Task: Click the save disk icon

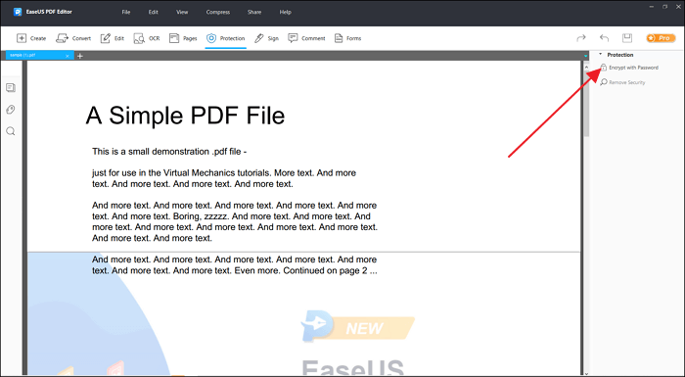Action: (627, 38)
